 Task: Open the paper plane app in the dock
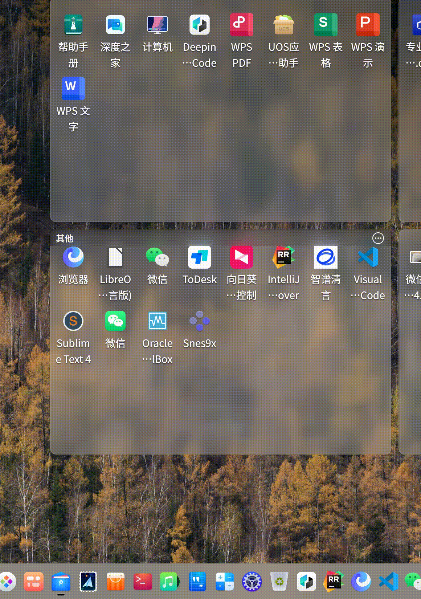[x=89, y=582]
